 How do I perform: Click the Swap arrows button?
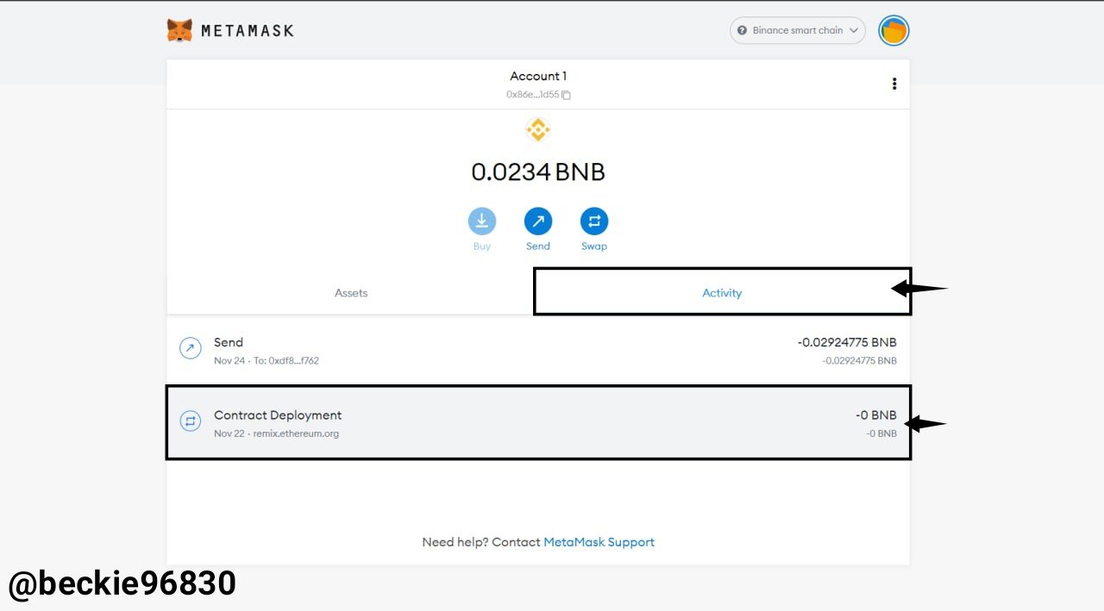594,221
